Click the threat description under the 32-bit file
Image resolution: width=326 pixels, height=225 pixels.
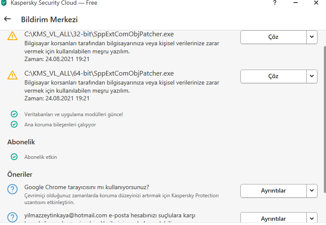[122, 47]
